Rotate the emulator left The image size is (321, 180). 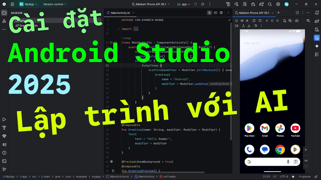click(254, 21)
